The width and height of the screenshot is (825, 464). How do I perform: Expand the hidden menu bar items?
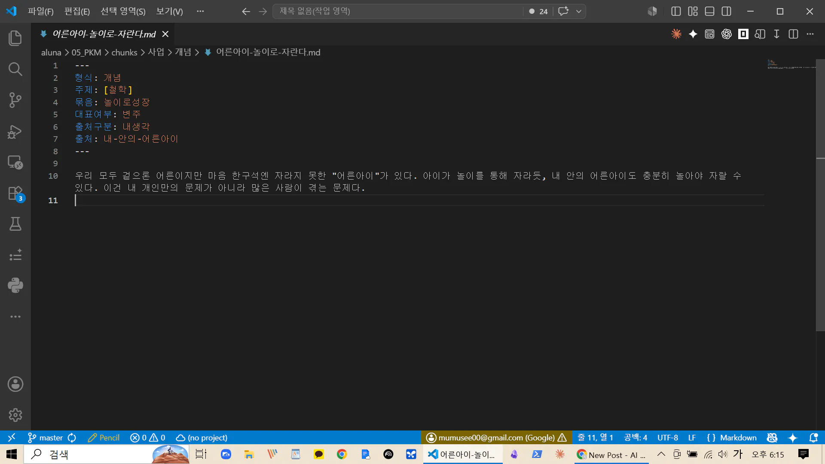point(200,11)
